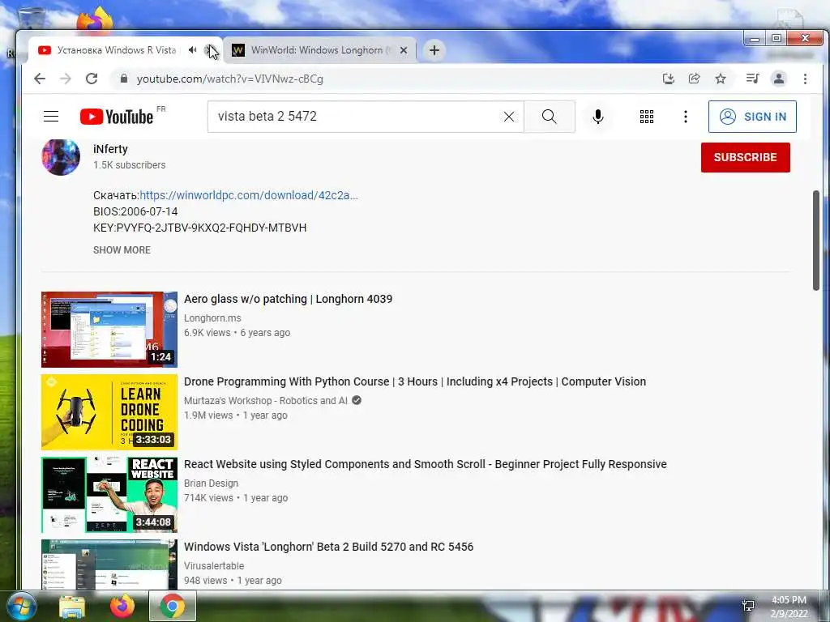Click the iNferty channel name
The image size is (830, 622).
coord(110,149)
